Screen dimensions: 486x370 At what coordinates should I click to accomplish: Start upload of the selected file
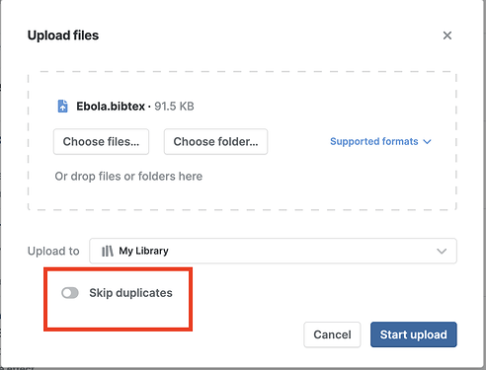coord(414,334)
